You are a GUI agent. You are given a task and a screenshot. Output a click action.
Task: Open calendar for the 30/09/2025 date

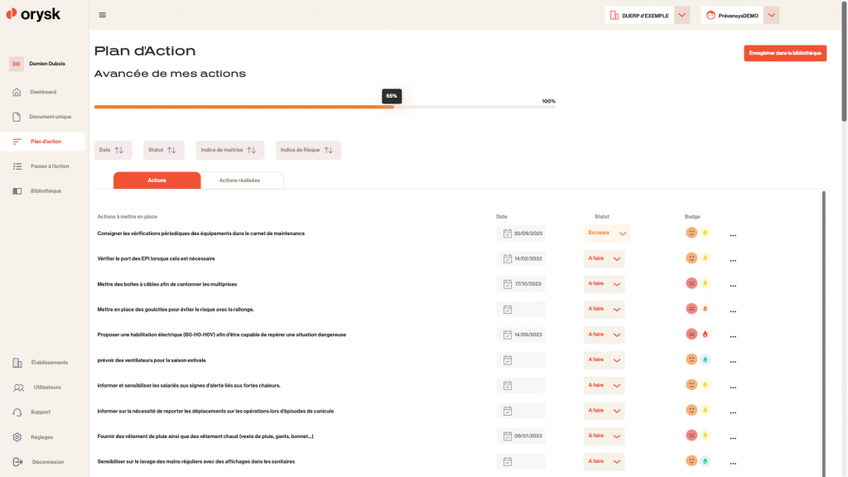(x=508, y=234)
